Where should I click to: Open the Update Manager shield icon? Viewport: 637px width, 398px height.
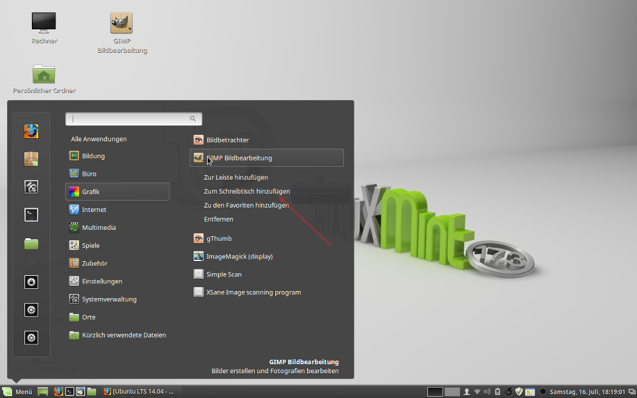pyautogui.click(x=519, y=392)
